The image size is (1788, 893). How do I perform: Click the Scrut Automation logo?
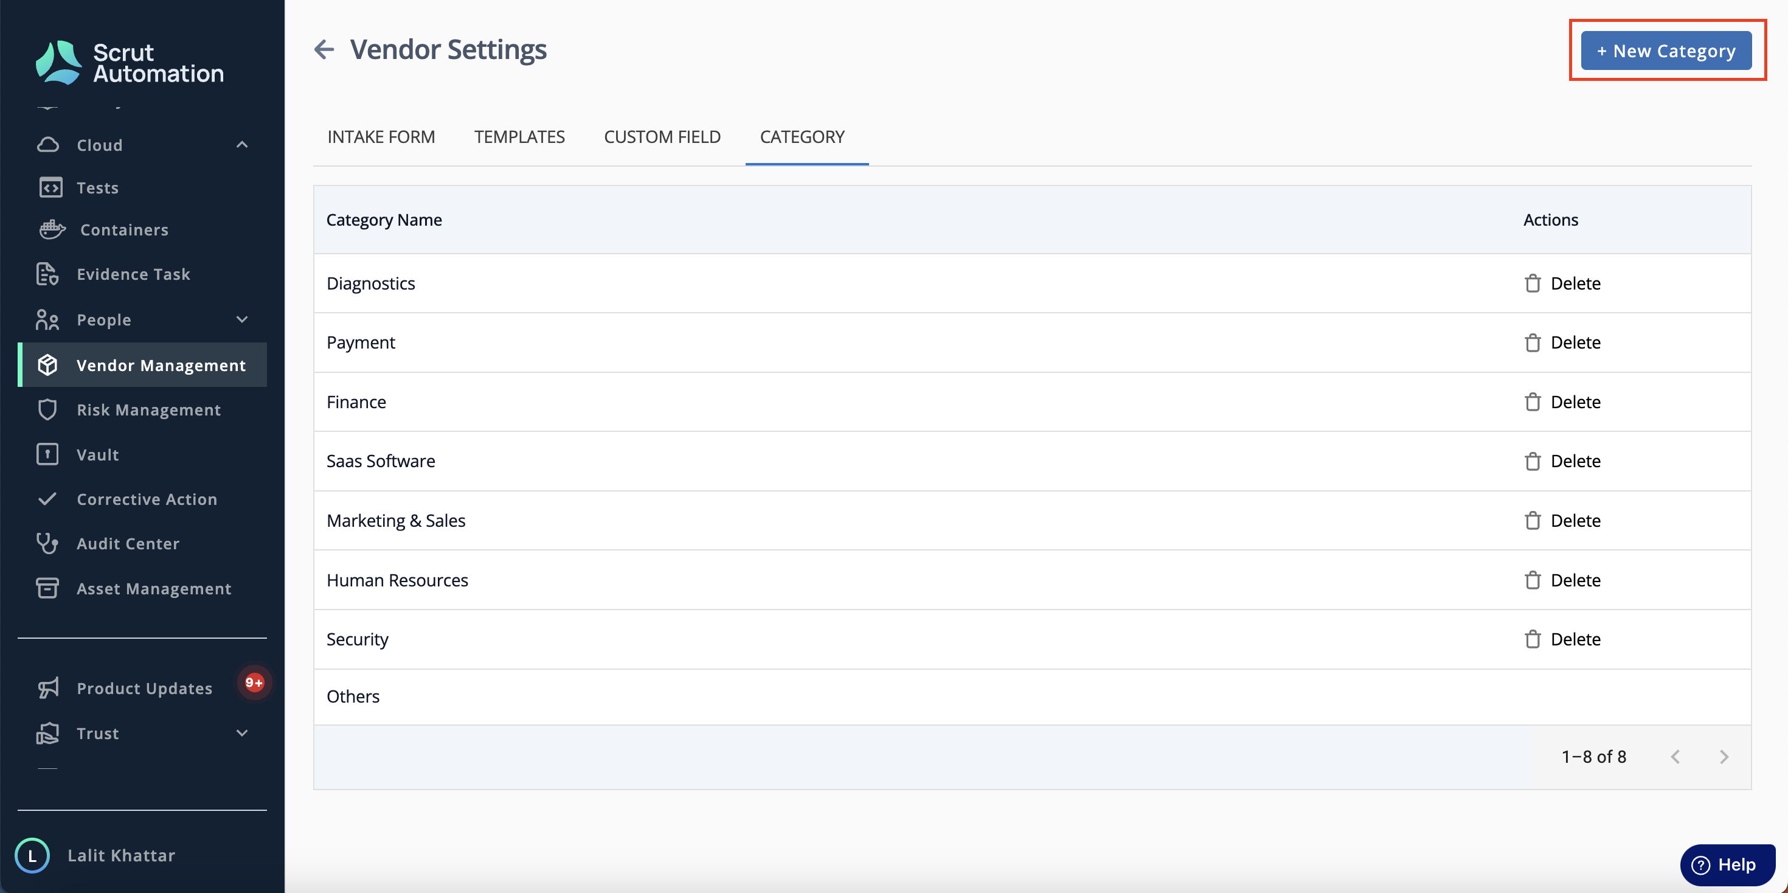pyautogui.click(x=130, y=63)
